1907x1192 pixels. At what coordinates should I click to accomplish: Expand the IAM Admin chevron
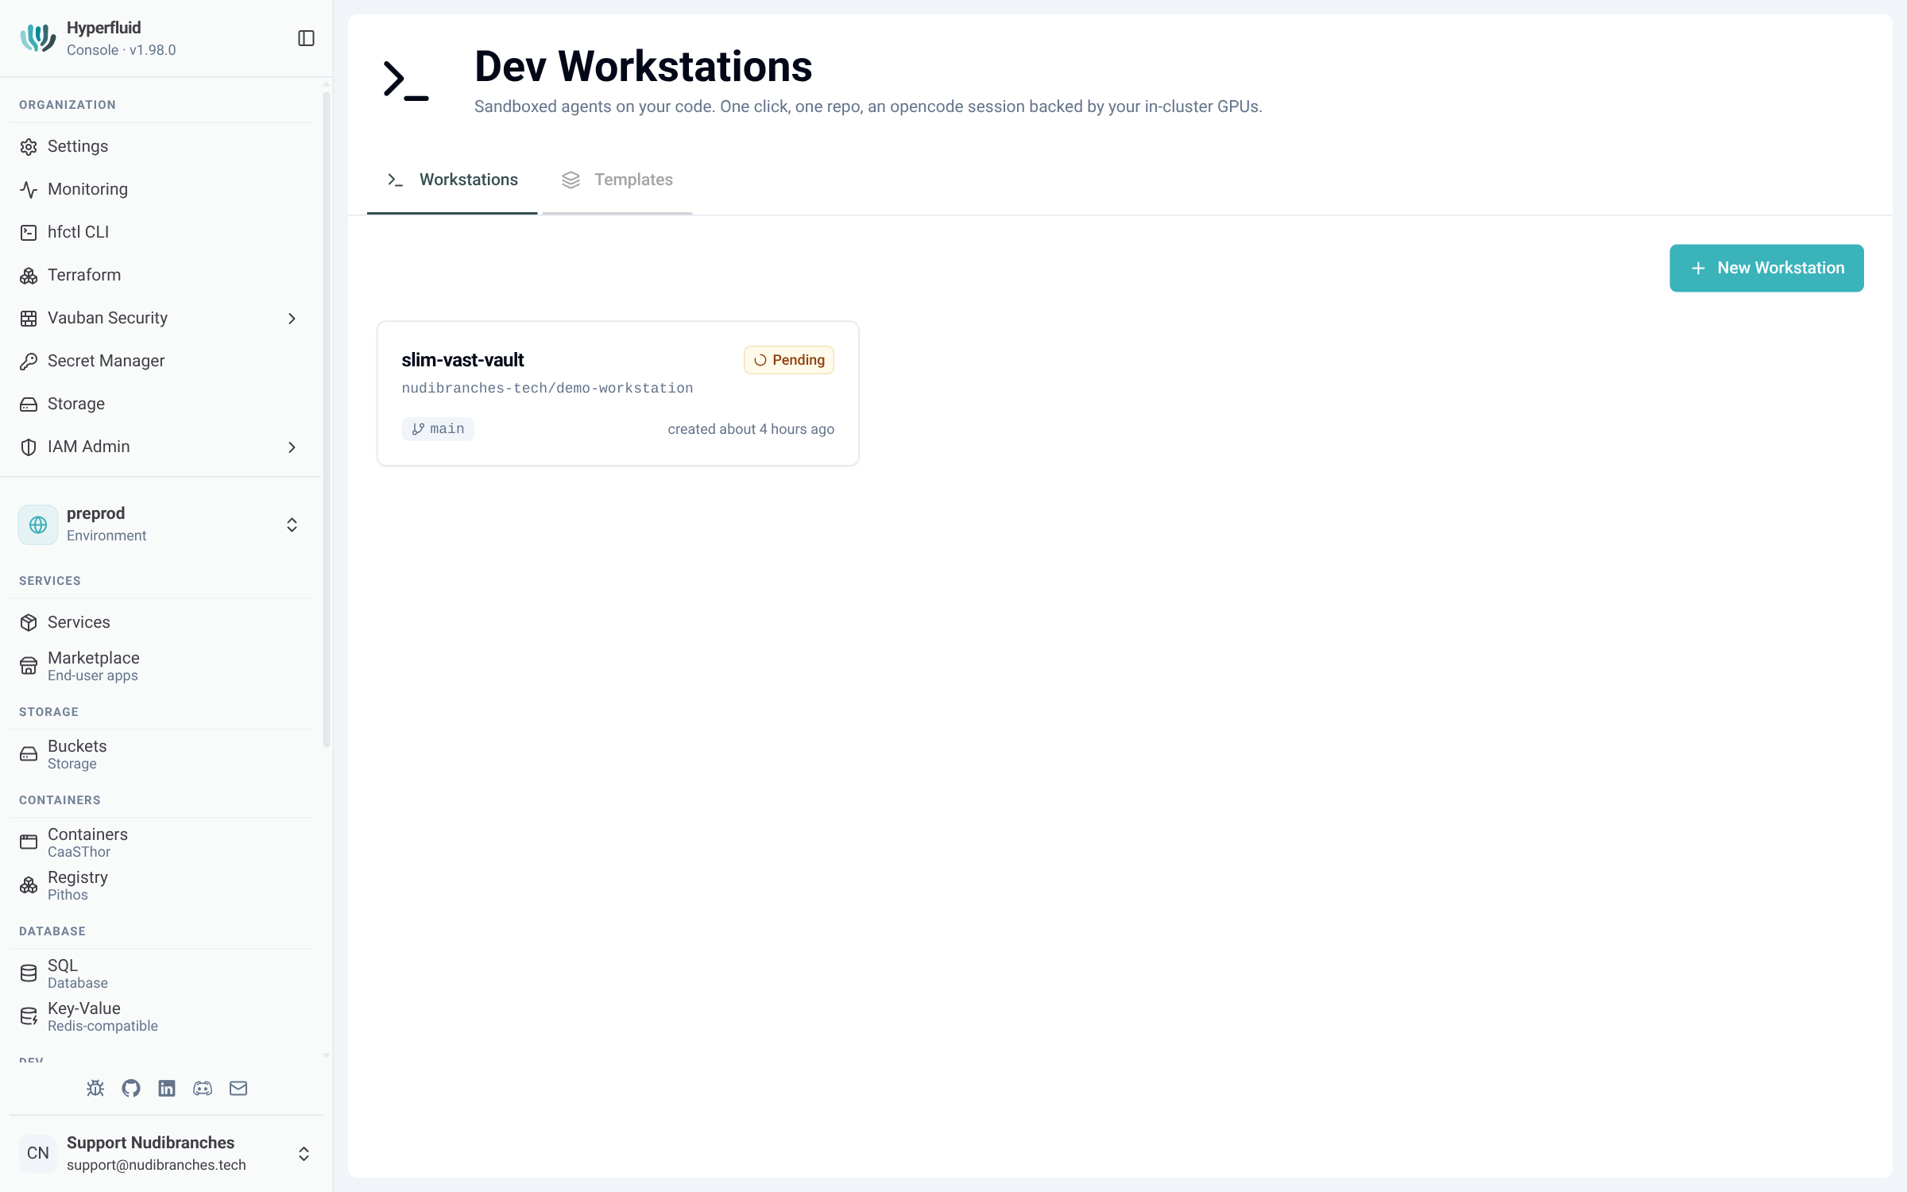pos(292,447)
